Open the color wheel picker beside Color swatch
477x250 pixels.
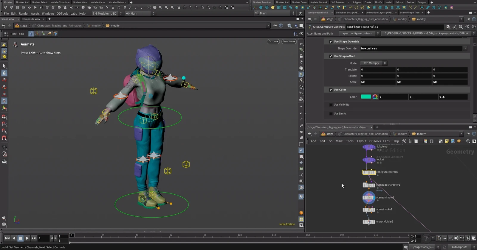point(375,97)
